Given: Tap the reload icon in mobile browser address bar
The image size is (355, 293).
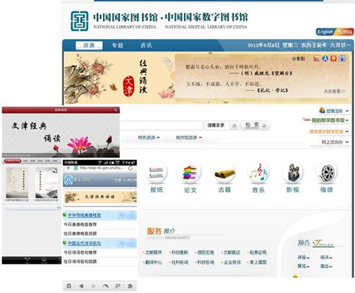Looking at the screenshot, I should [131, 168].
